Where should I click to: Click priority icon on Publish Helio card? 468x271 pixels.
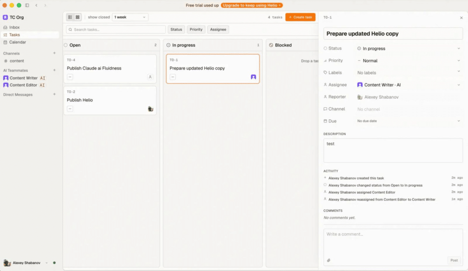tap(70, 109)
